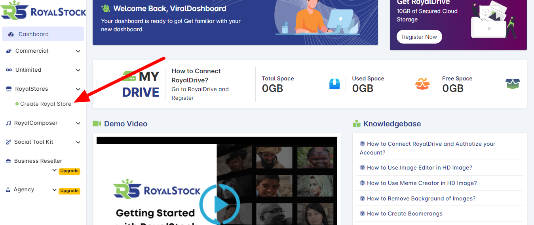The height and width of the screenshot is (225, 534).
Task: Open the Unlimited menu item
Action: point(43,70)
